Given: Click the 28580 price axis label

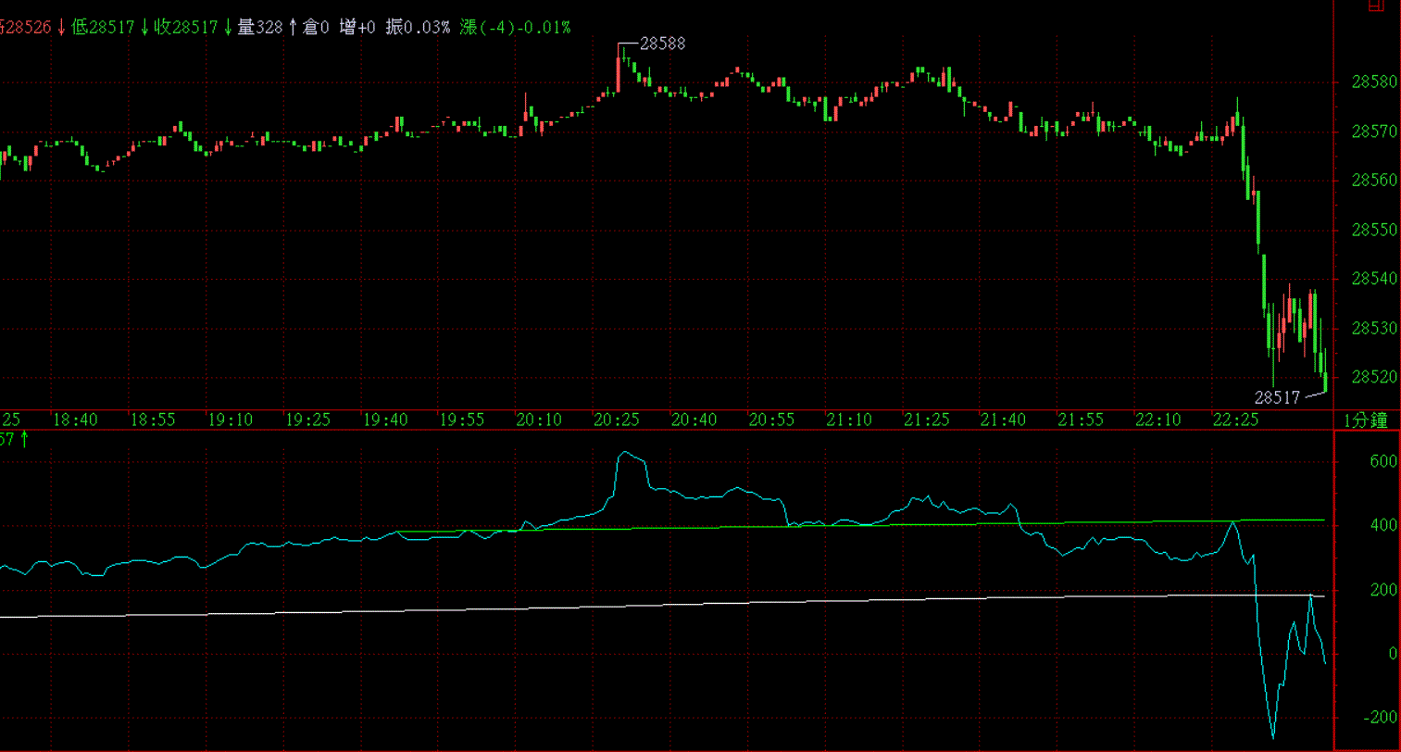Looking at the screenshot, I should 1374,82.
